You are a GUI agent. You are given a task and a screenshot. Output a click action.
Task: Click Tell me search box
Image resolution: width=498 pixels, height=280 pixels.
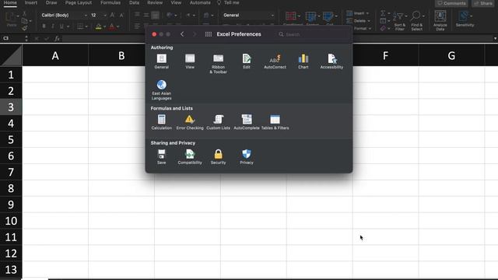click(x=229, y=2)
